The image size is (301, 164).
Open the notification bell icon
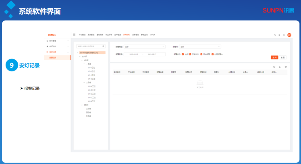pyautogui.click(x=279, y=35)
